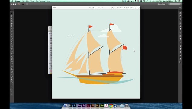Screen dimensions: 192x109
Task: Select the Gradient tool
Action: pos(12,62)
